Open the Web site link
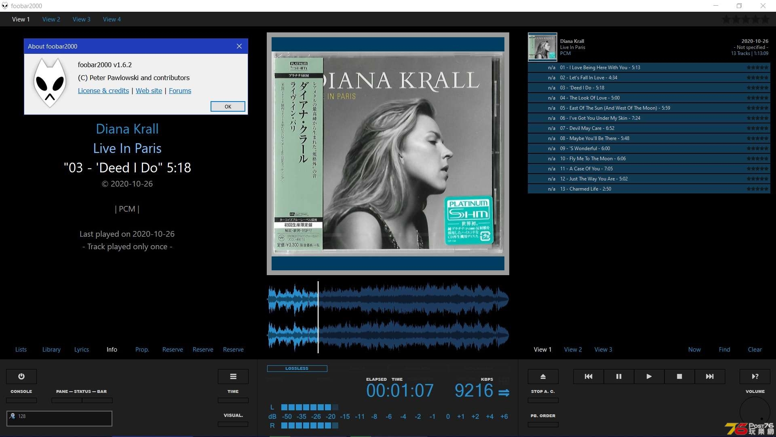Viewport: 776px width, 437px height. coord(149,91)
